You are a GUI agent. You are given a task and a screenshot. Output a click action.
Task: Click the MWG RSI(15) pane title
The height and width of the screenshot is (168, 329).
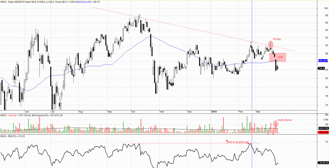click(x=13, y=136)
